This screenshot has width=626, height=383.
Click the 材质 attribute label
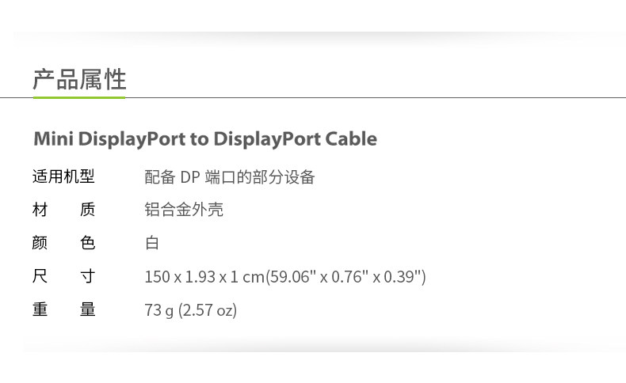coord(63,210)
